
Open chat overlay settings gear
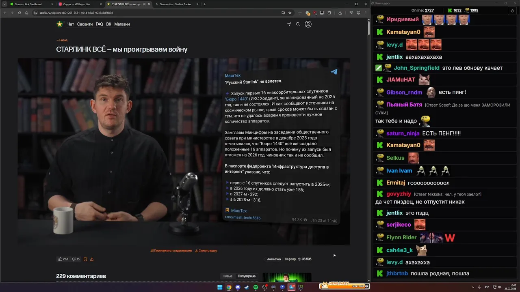(x=512, y=11)
